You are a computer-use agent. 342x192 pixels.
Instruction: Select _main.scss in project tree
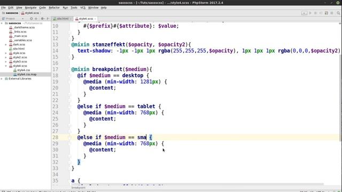[x=20, y=36]
